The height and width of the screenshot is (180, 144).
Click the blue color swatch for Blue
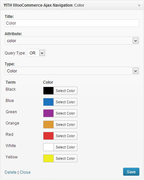tap(48, 102)
